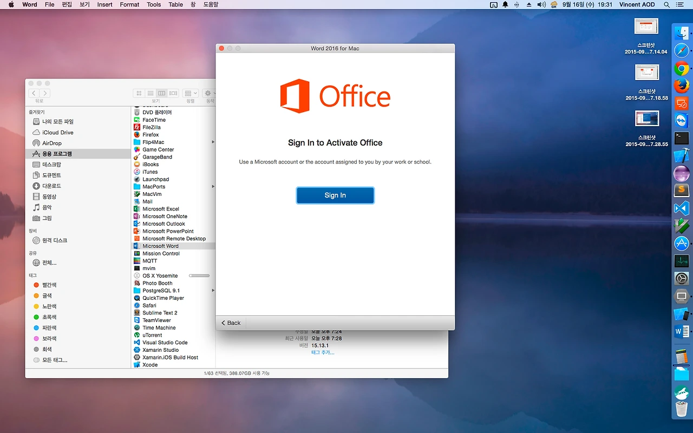
Task: Open the File menu
Action: point(49,4)
